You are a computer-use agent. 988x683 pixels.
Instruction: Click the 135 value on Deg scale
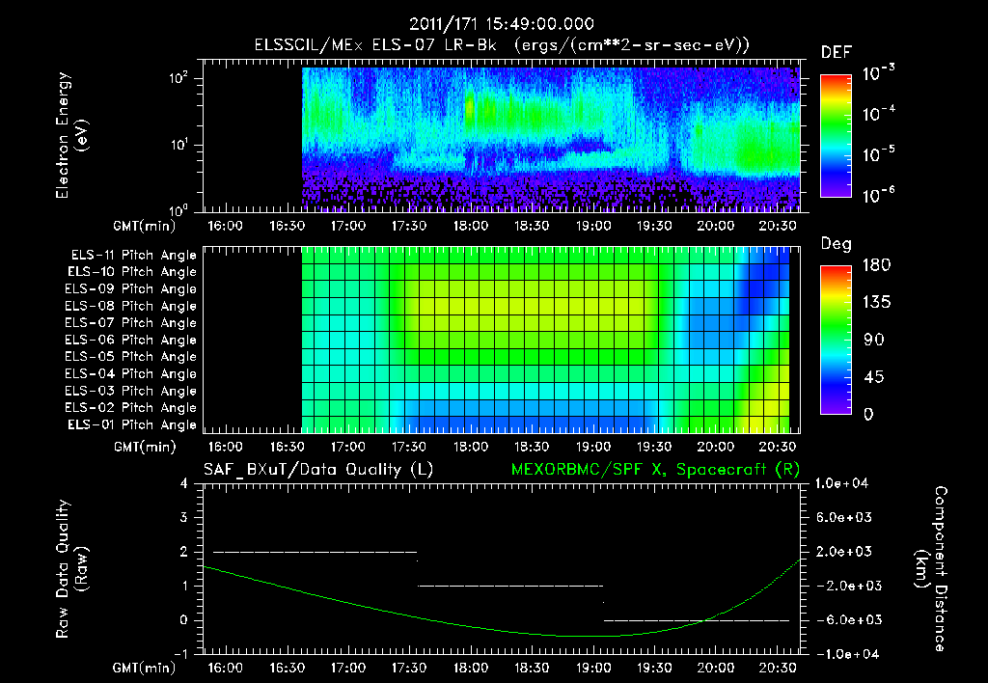point(876,302)
